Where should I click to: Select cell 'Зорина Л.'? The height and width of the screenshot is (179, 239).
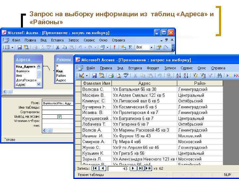pos(97,159)
